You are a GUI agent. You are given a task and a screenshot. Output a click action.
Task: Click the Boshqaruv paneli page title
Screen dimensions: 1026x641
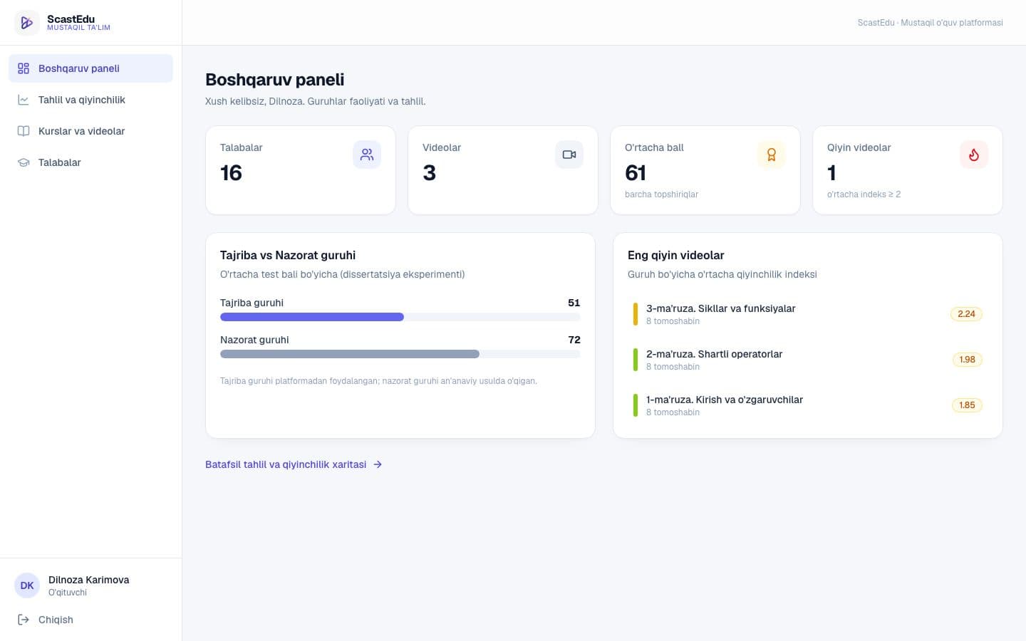pyautogui.click(x=275, y=80)
